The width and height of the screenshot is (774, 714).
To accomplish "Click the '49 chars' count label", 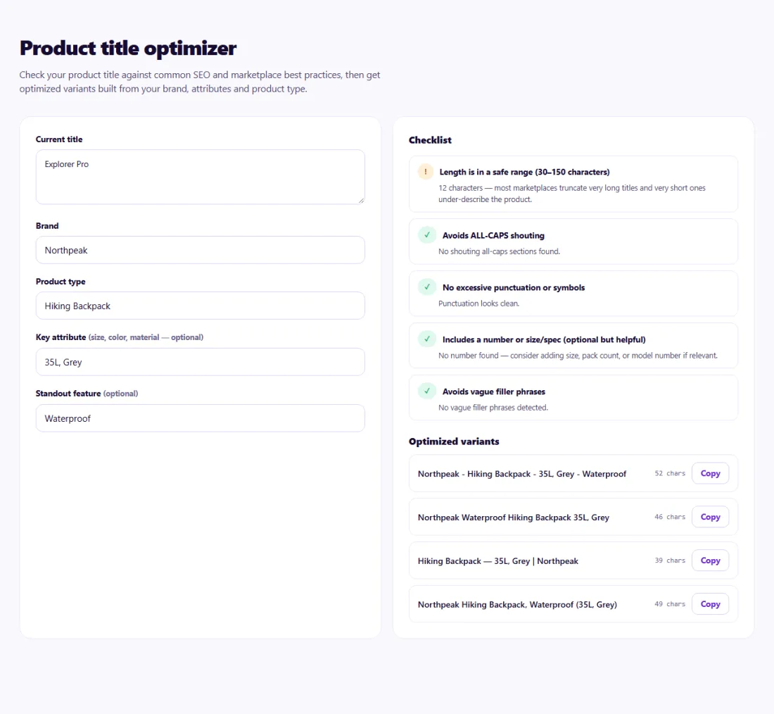I will click(670, 604).
